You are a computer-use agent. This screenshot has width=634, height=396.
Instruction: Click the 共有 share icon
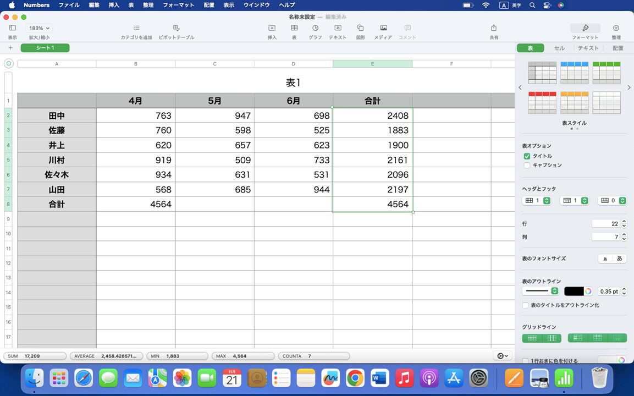[x=493, y=31]
